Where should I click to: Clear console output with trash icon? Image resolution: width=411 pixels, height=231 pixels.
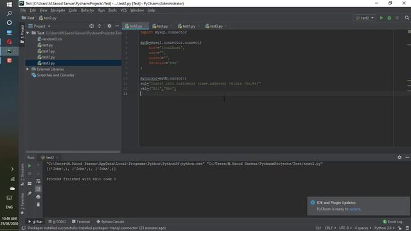coord(39,205)
